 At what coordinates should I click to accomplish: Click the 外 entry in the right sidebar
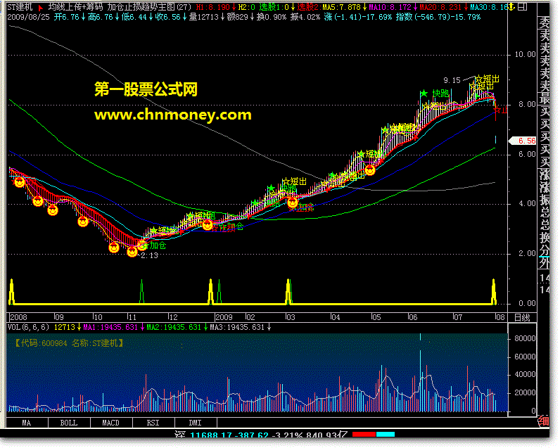coord(545,263)
